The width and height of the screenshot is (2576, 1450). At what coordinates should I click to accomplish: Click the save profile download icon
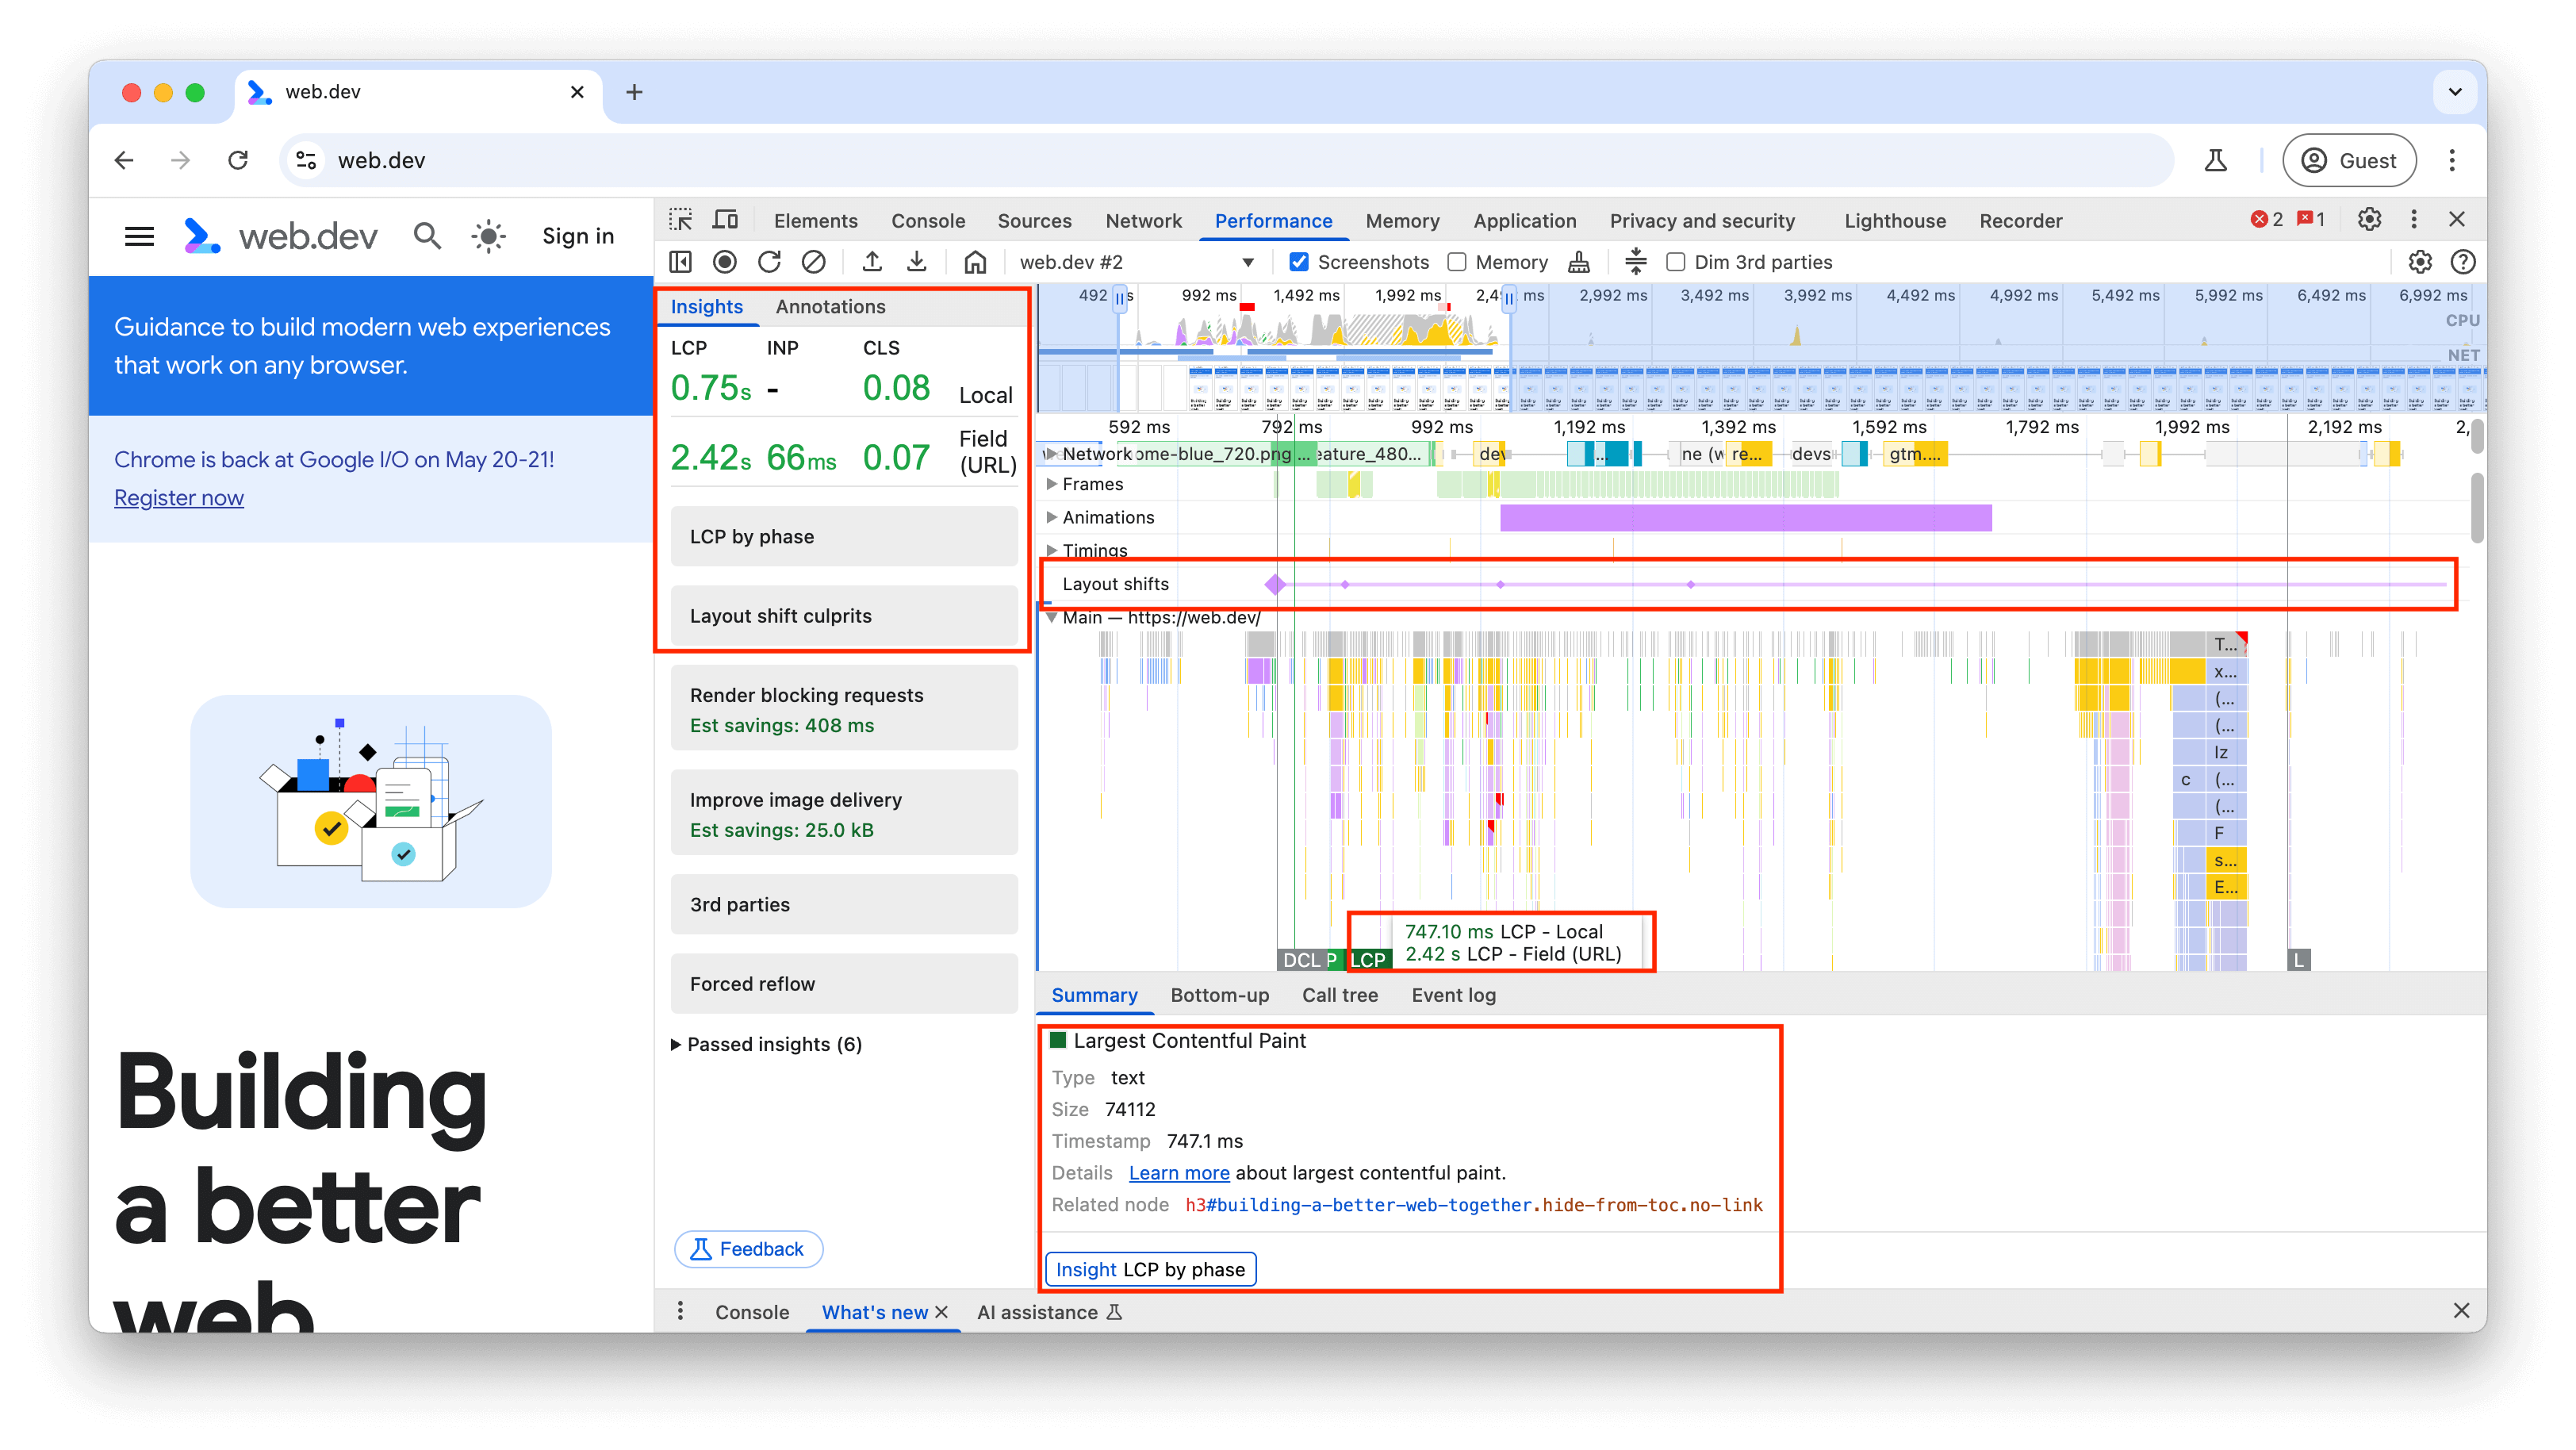(x=918, y=262)
